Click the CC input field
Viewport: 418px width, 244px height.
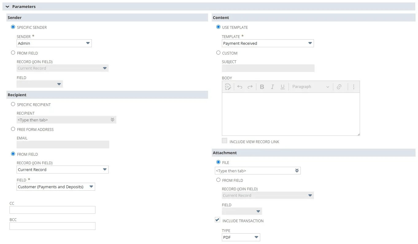tap(52, 210)
